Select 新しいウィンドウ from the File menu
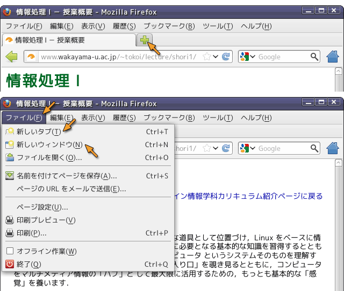 click(x=49, y=144)
